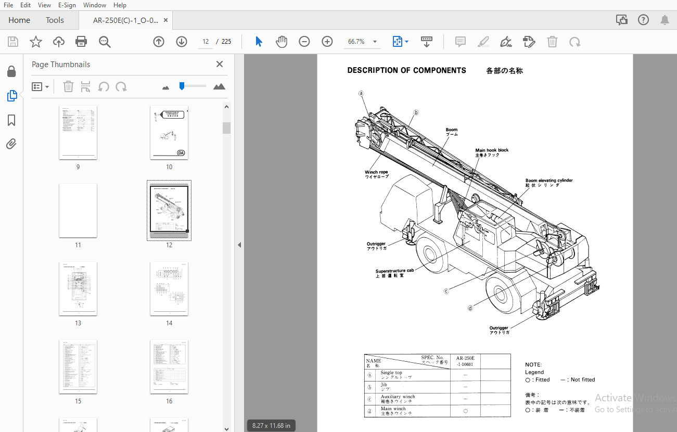Viewport: 677px width, 432px height.
Task: Reduce thumbnail size small mountain icon
Action: [166, 87]
